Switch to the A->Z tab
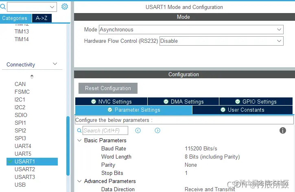 click(x=42, y=18)
